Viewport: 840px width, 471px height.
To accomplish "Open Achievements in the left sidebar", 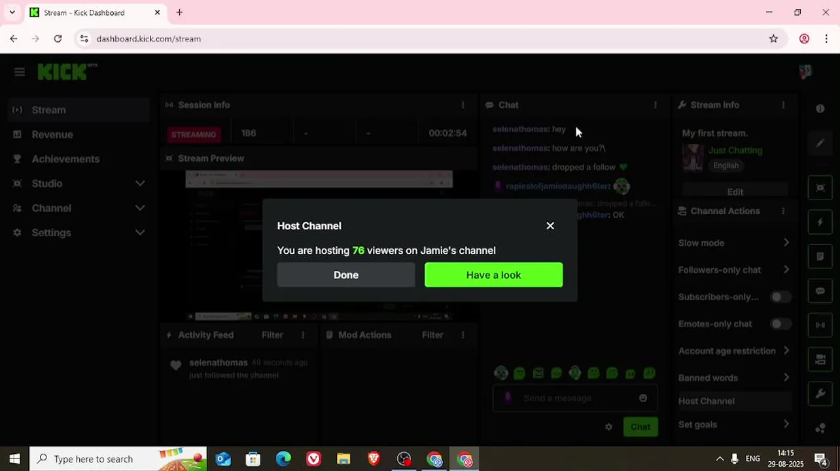I will [x=80, y=159].
